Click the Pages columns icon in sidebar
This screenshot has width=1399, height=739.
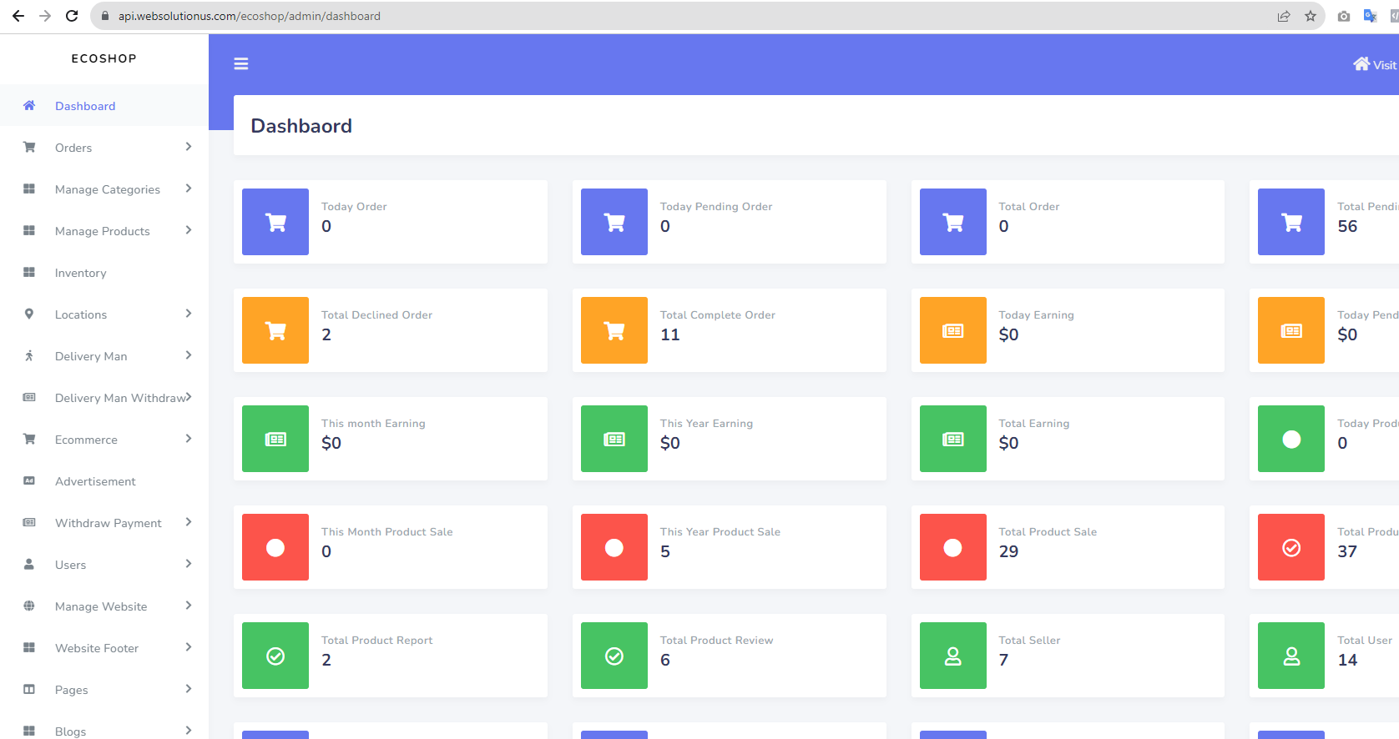pos(29,689)
